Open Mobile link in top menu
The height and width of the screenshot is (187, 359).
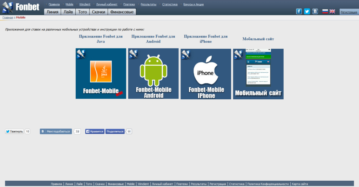click(69, 4)
